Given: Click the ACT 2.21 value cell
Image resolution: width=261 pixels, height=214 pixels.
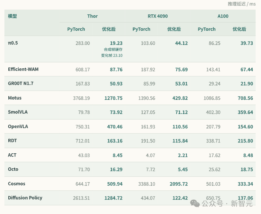Looking at the screenshot, I should click(x=182, y=155).
